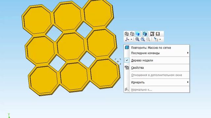The image size is (211, 118).
Task: Toggle shaded-with-edges display mode
Action: pyautogui.click(x=145, y=34)
